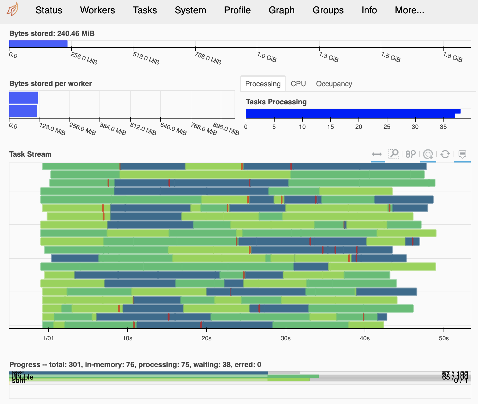Click the '1.0 GiB' axis label
Screen dimensions: 478x404
pos(267,57)
